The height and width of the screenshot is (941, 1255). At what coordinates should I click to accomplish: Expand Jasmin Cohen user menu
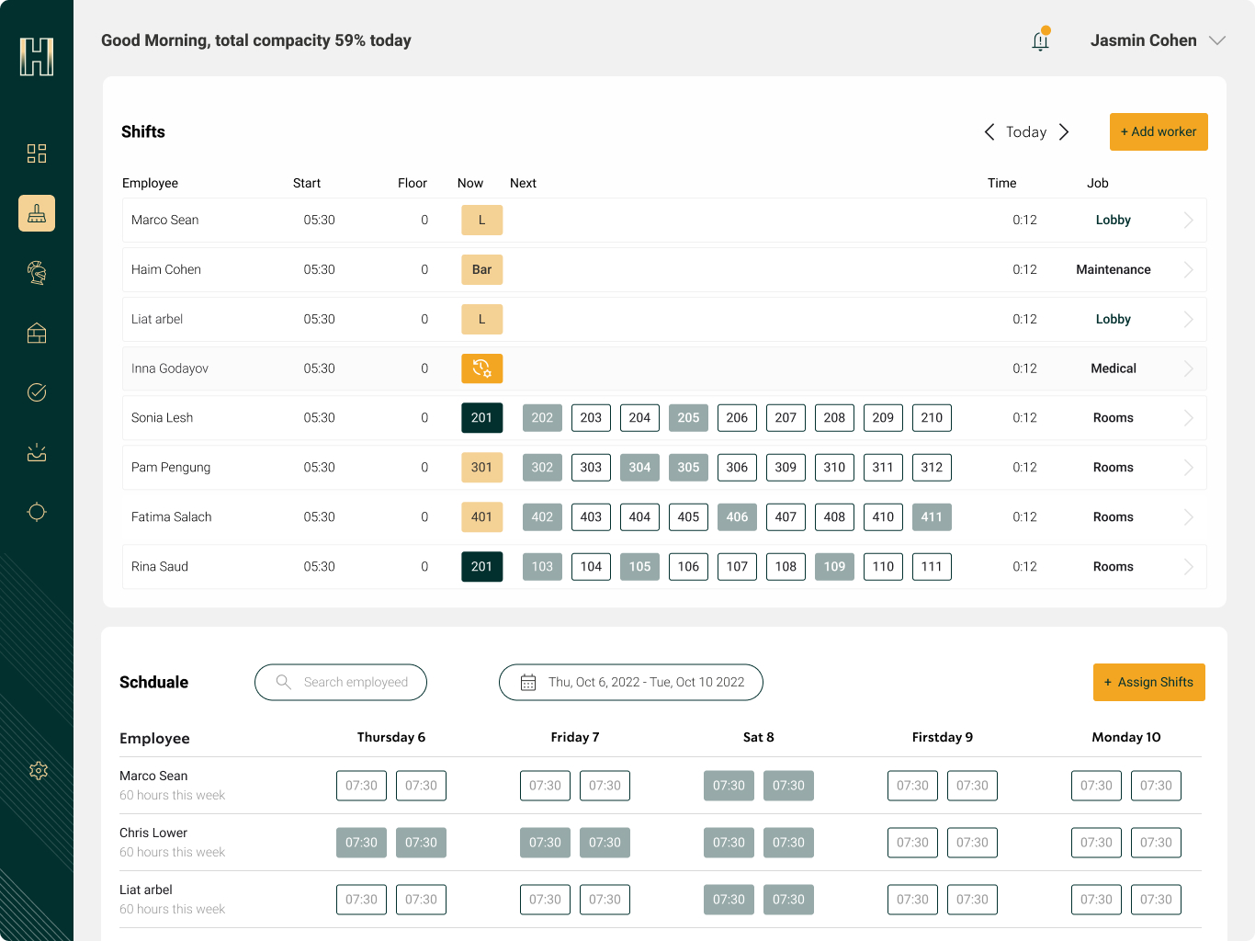click(x=1217, y=40)
